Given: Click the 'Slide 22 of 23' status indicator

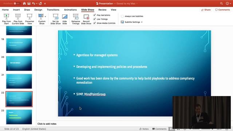Looking at the screenshot, I should [x=11, y=129].
